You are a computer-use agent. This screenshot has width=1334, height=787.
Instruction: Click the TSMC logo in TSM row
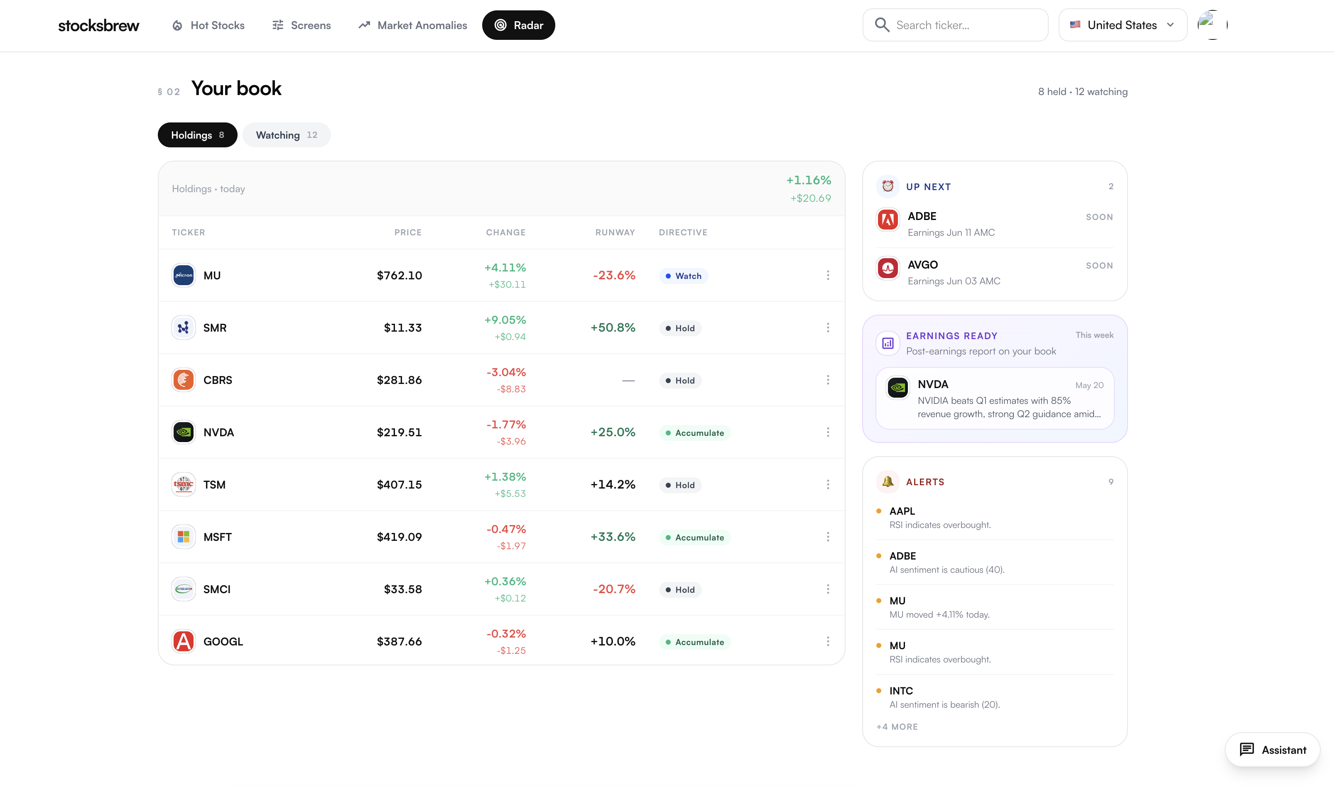184,485
